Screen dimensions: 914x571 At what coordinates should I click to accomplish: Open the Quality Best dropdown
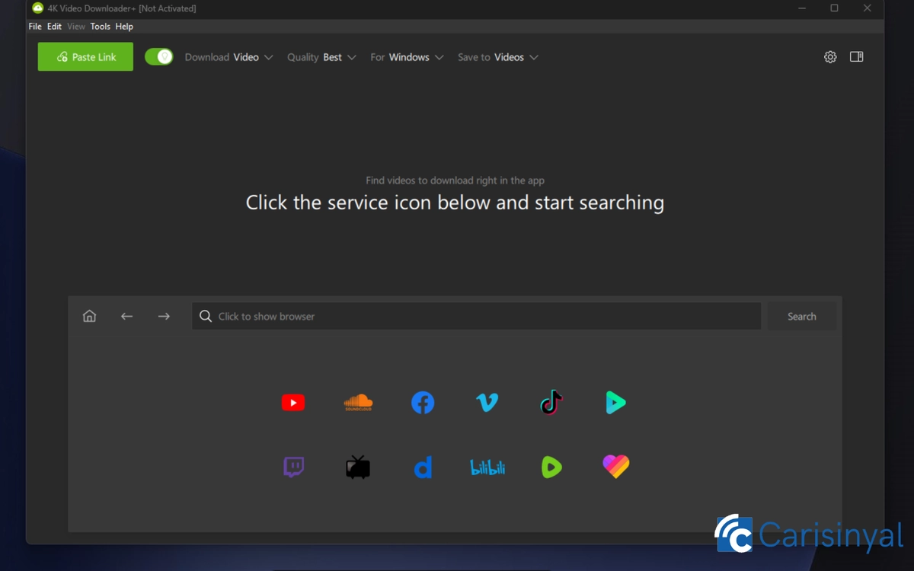pyautogui.click(x=321, y=57)
